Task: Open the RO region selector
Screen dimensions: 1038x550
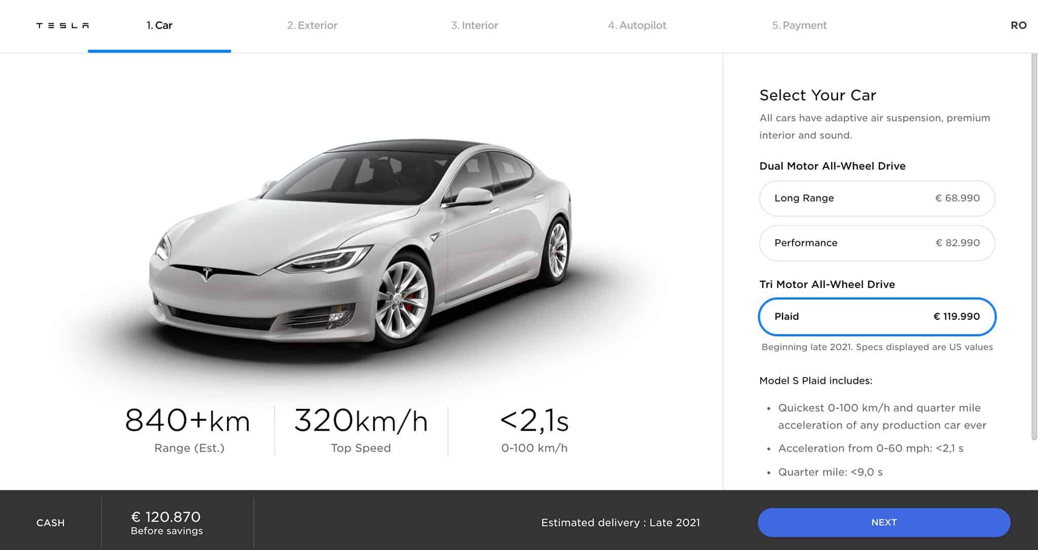Action: click(x=1018, y=25)
